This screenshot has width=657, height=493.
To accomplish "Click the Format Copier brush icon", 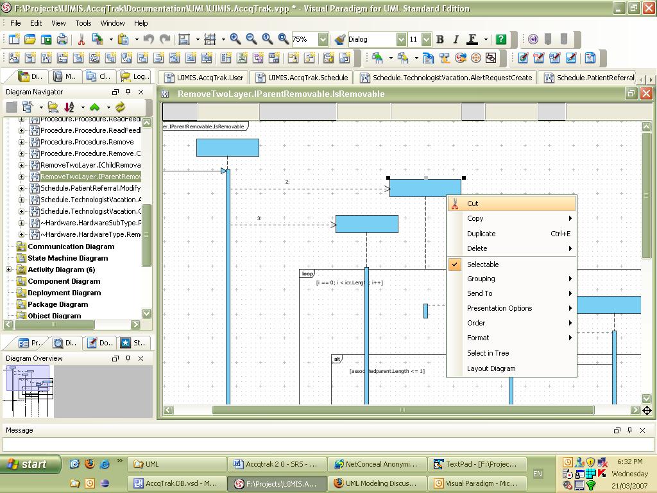I will point(340,39).
